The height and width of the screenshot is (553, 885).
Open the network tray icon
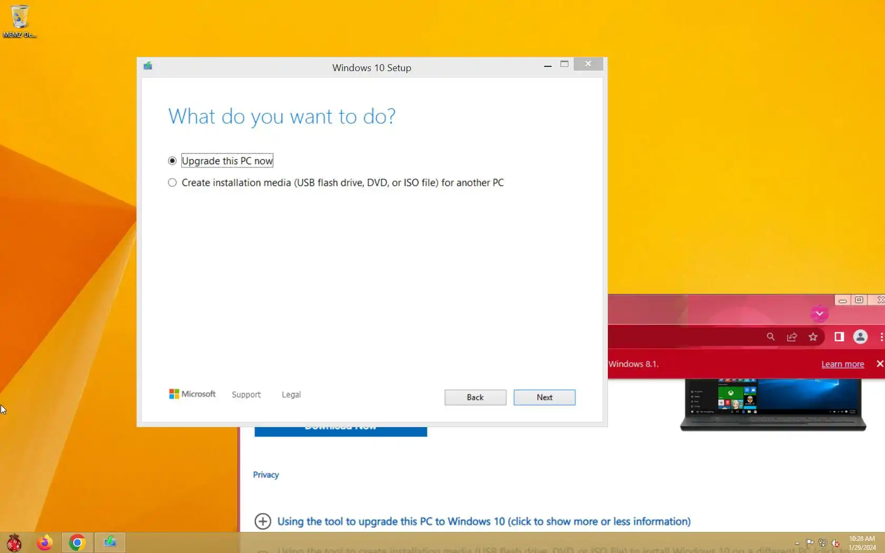point(823,543)
